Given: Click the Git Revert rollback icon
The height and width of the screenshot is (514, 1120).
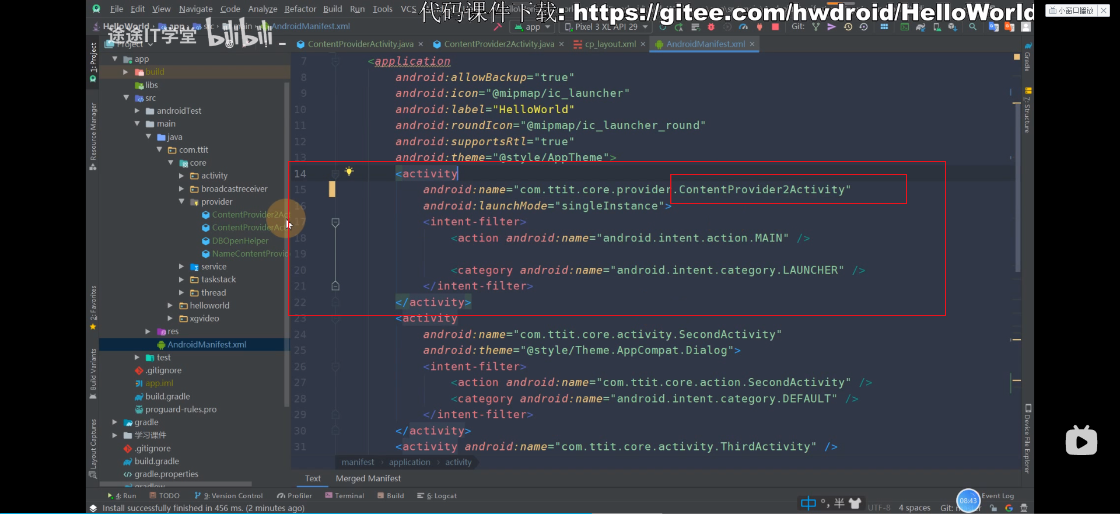Looking at the screenshot, I should (864, 27).
